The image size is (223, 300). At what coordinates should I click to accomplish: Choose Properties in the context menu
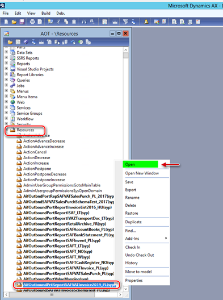pyautogui.click(x=134, y=281)
